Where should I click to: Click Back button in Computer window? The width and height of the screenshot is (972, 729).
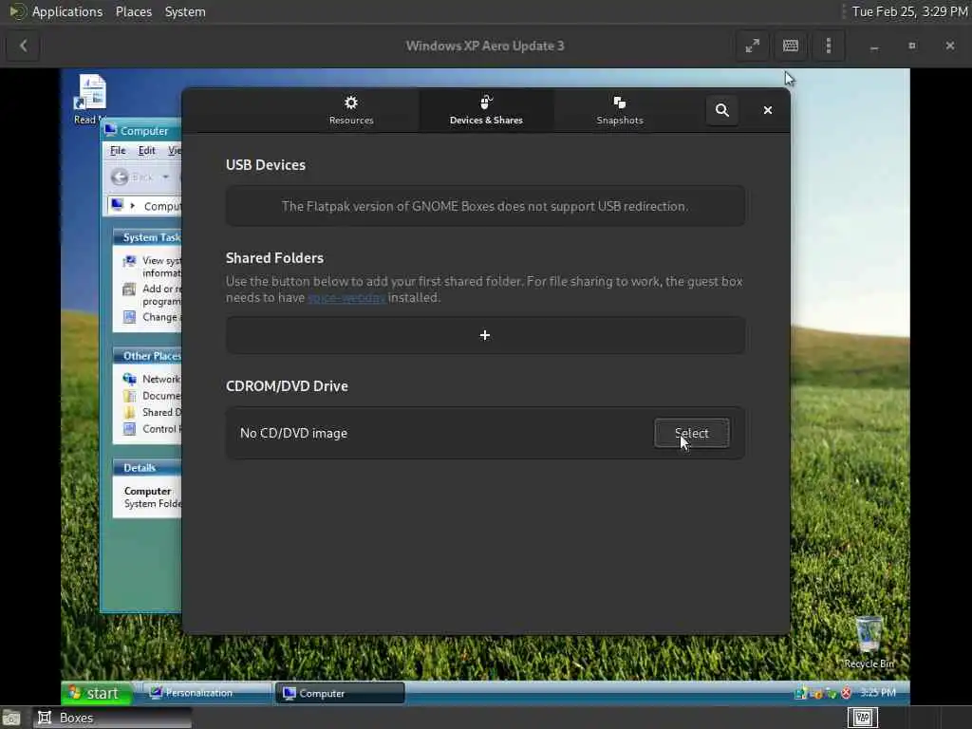pyautogui.click(x=131, y=178)
